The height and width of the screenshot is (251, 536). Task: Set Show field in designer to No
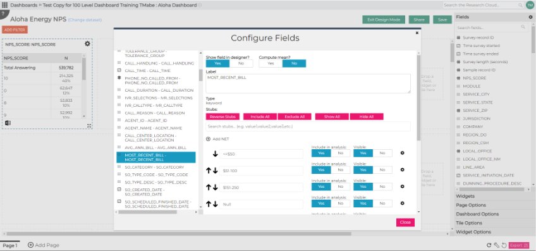tap(241, 64)
